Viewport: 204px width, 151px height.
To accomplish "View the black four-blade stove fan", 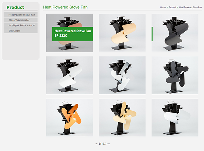I will coord(175,75).
